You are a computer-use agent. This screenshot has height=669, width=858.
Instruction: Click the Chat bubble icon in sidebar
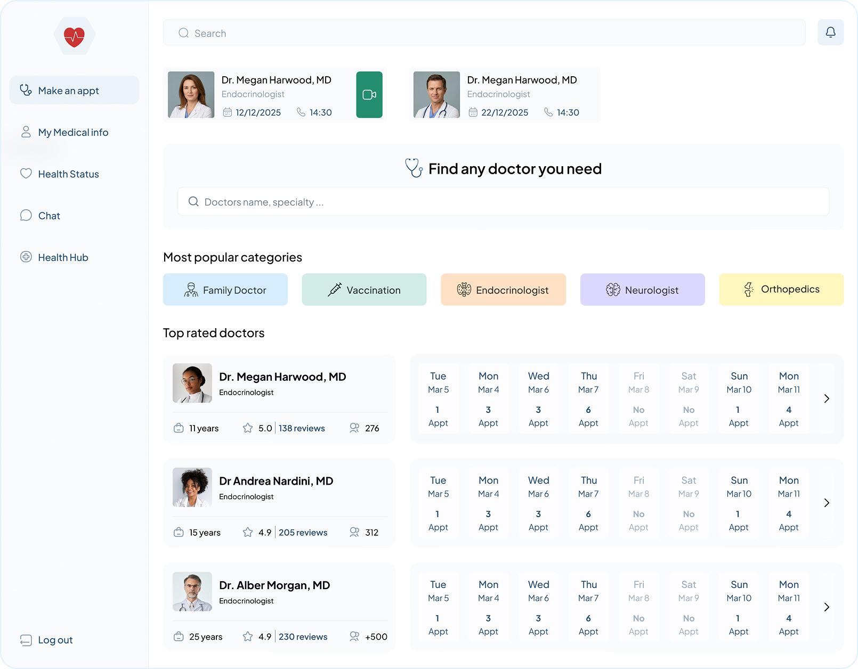click(x=26, y=215)
